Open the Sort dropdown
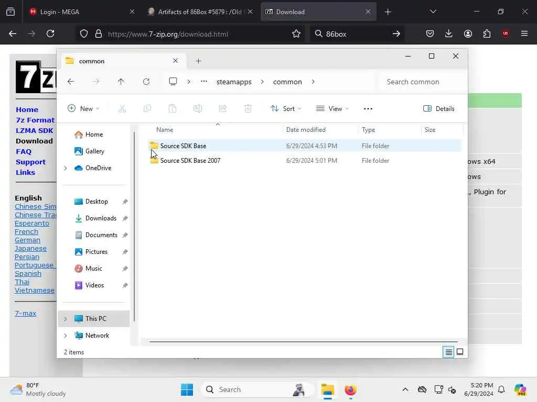 [286, 109]
